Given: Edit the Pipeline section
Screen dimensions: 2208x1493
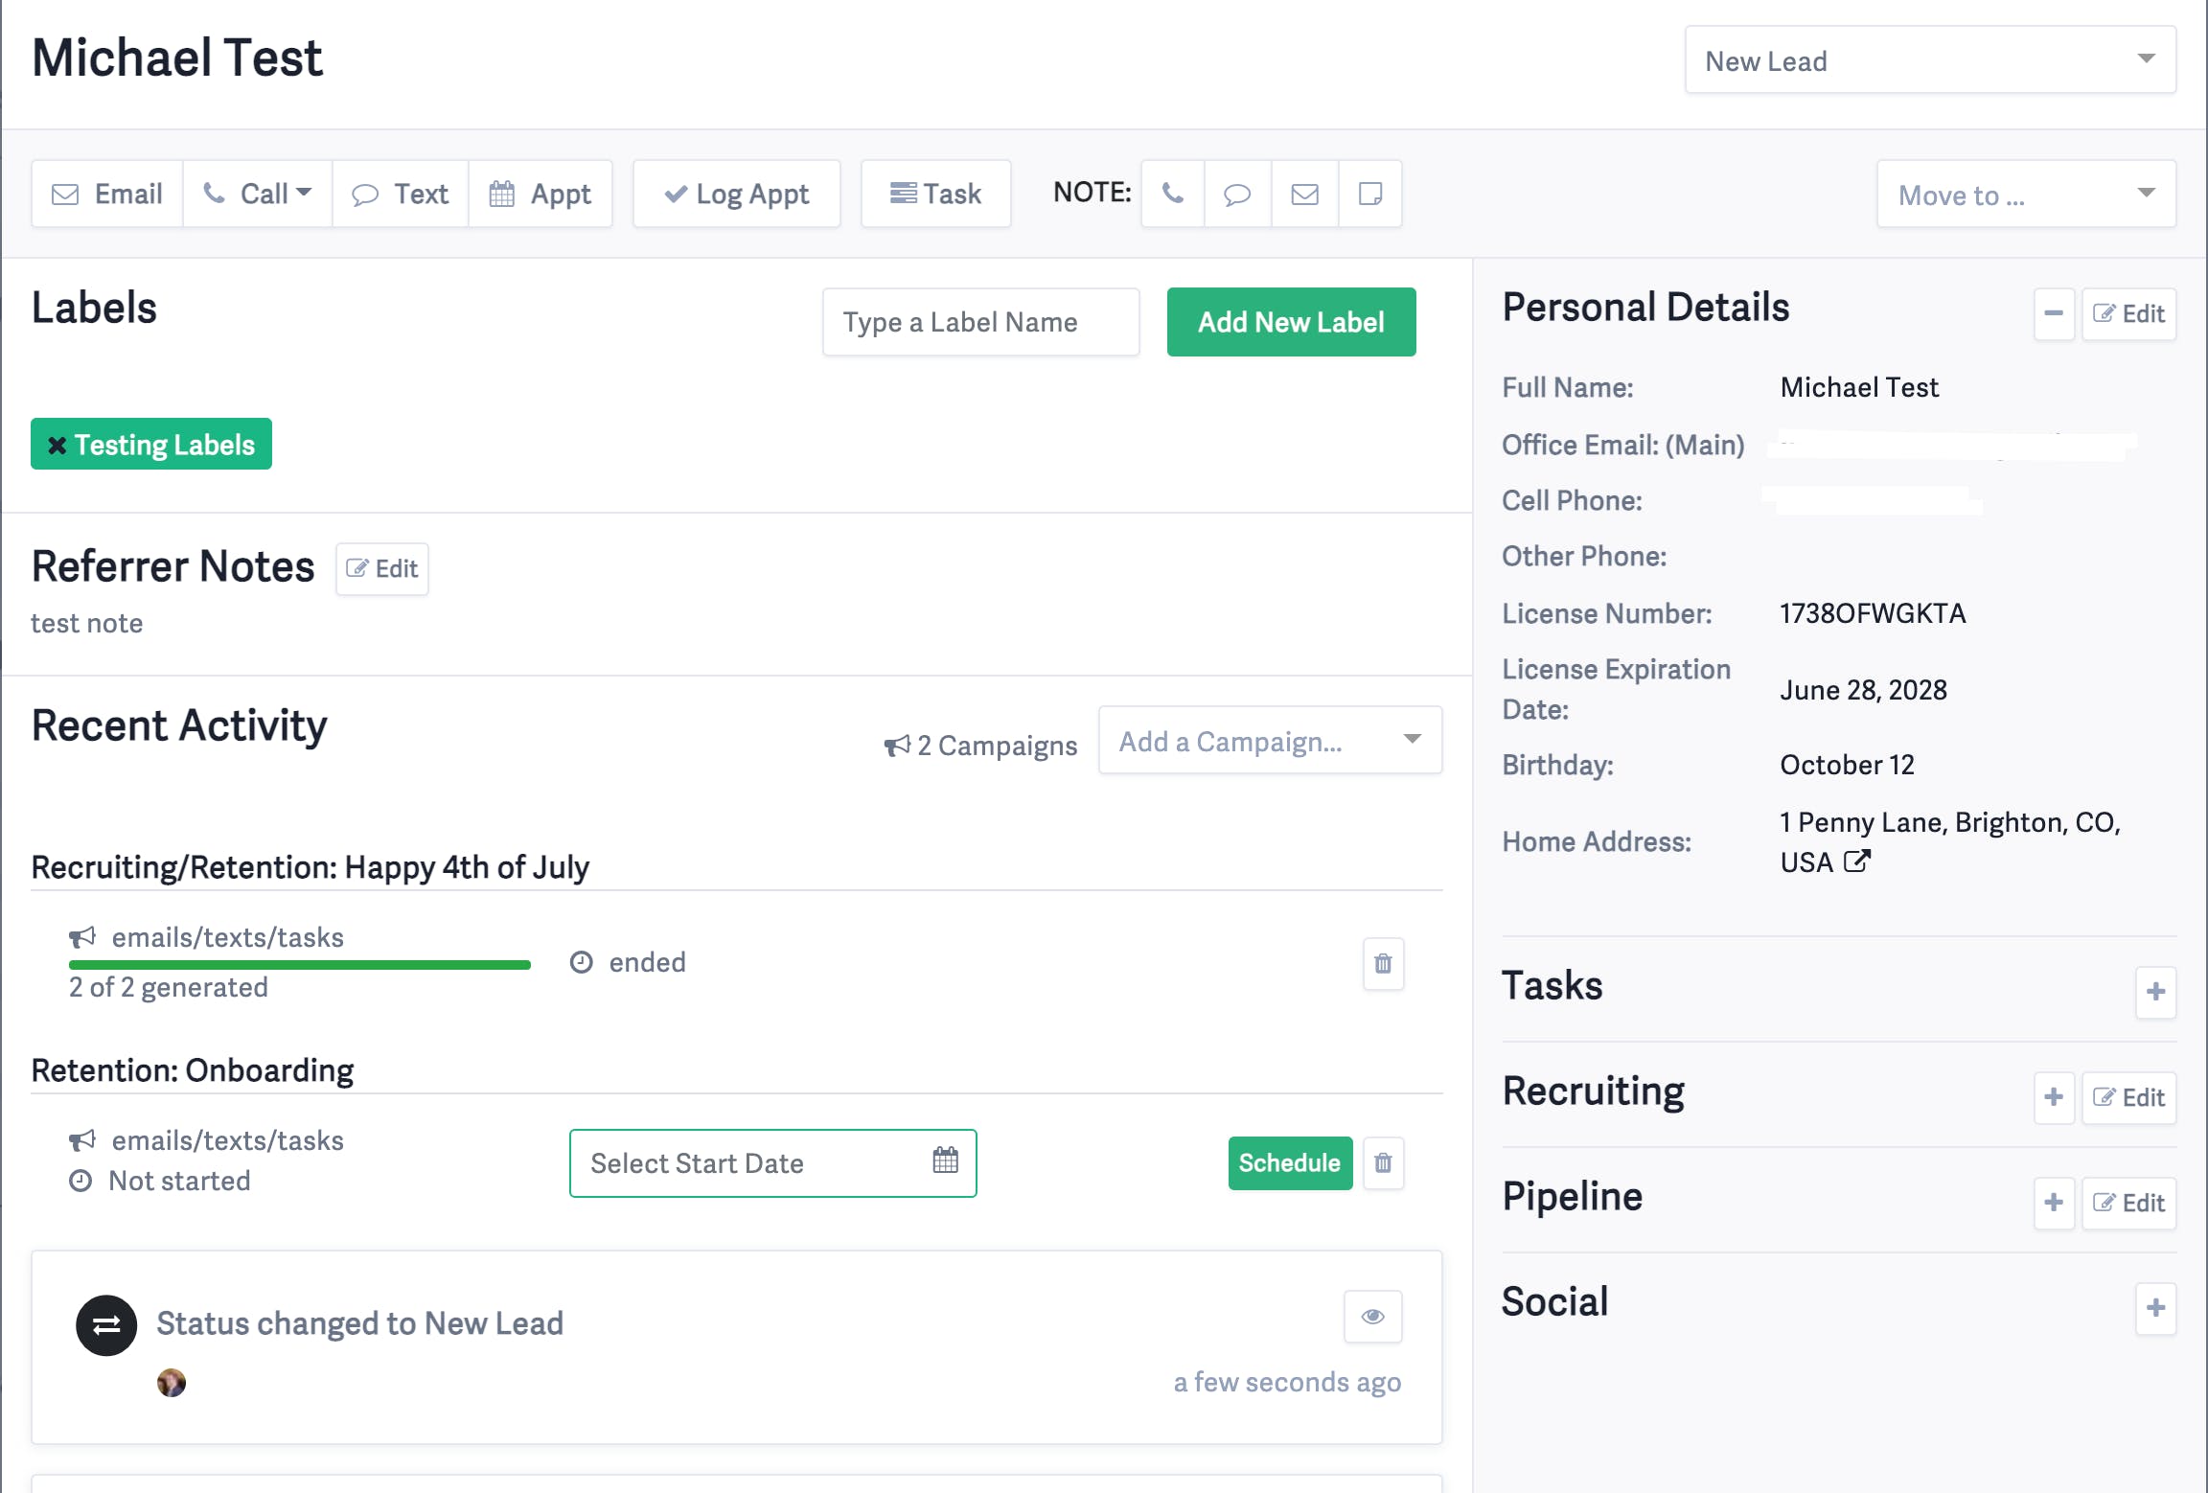Looking at the screenshot, I should coord(2128,1203).
